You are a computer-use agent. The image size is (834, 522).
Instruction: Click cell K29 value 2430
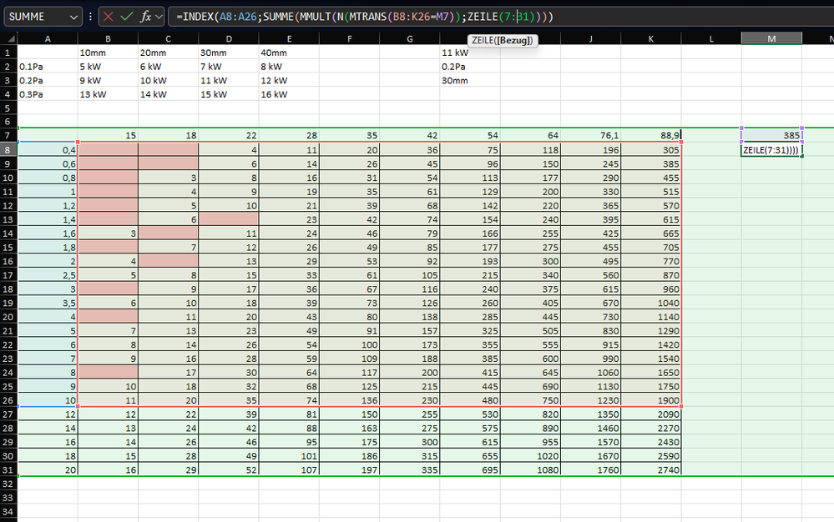click(651, 442)
